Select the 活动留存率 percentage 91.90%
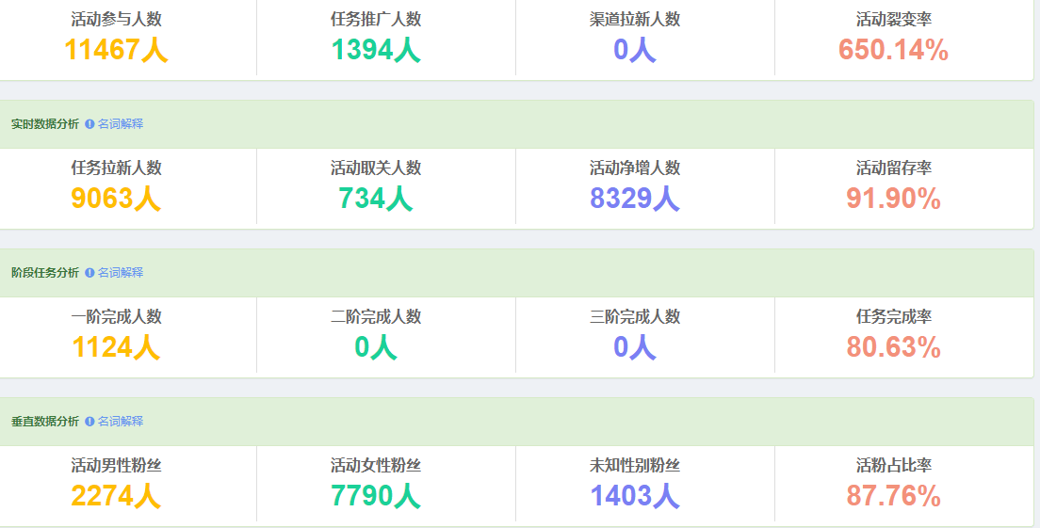The width and height of the screenshot is (1040, 528). tap(893, 199)
